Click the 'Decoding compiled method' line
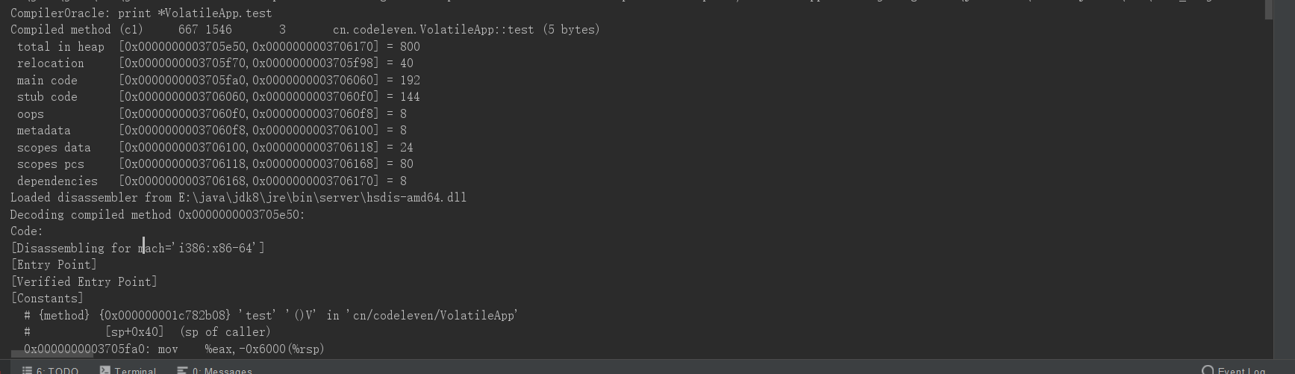The image size is (1295, 374). [x=157, y=215]
